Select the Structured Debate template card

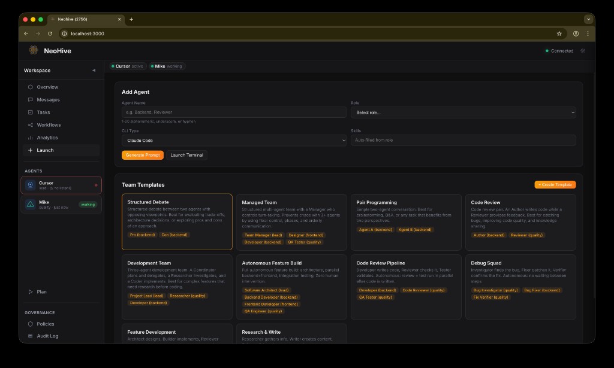tap(177, 221)
